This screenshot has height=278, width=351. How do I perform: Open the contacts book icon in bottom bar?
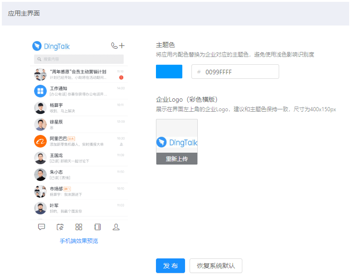click(97, 227)
